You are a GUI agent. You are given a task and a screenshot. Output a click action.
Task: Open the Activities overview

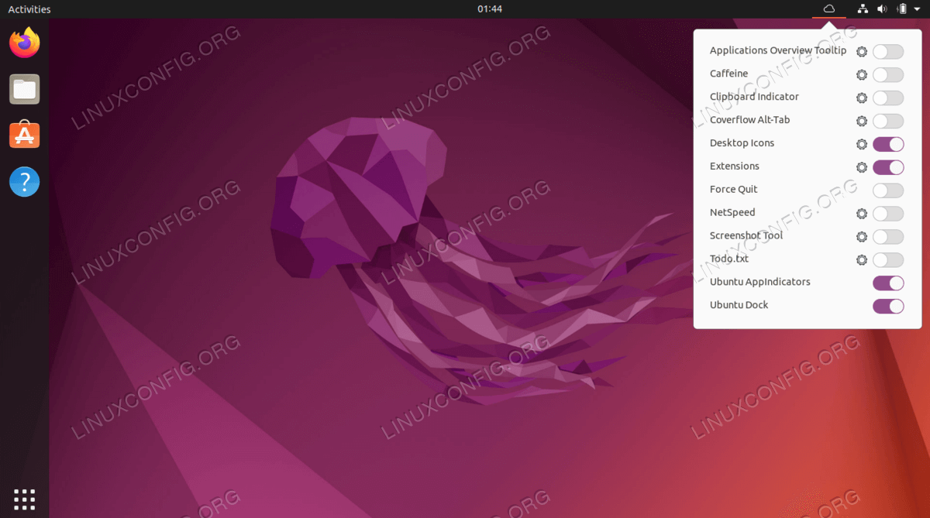click(x=29, y=9)
